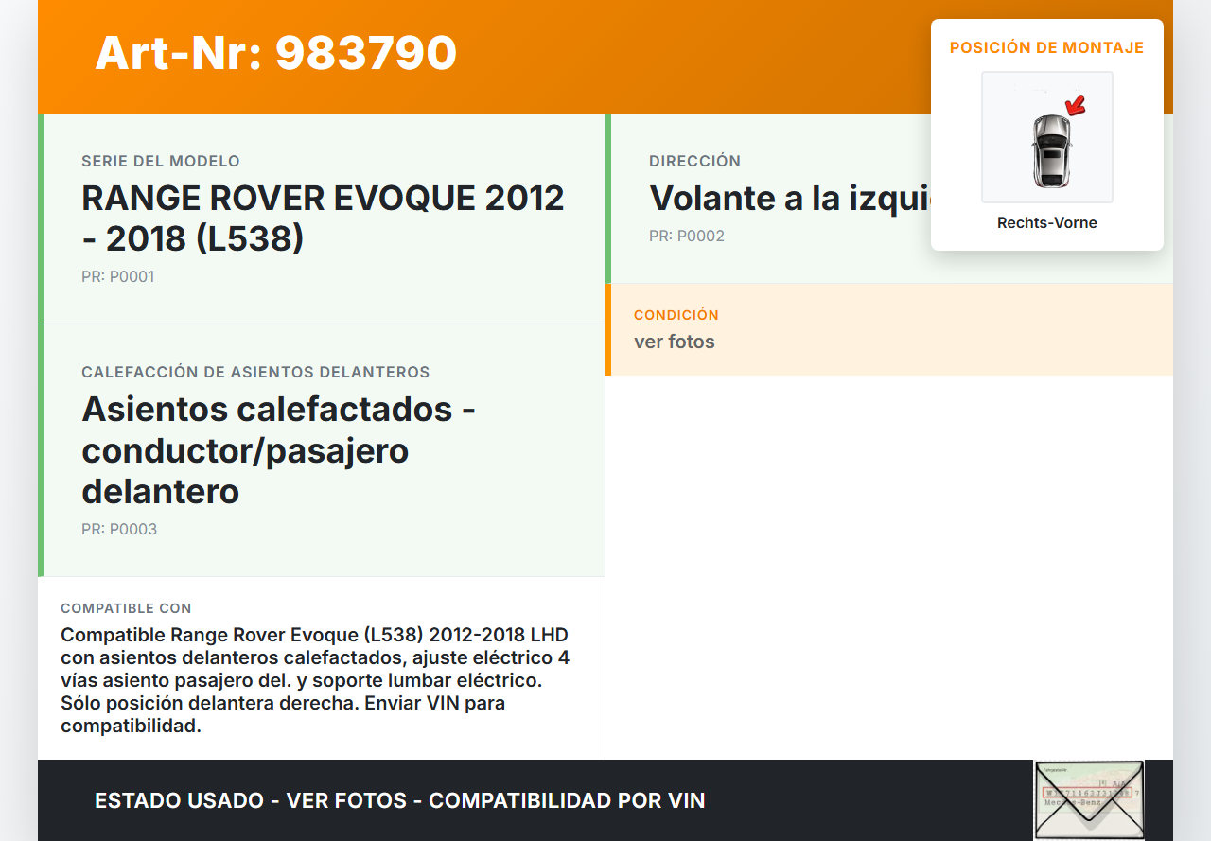
Task: Select the compatibility description paragraph
Action: tap(315, 680)
